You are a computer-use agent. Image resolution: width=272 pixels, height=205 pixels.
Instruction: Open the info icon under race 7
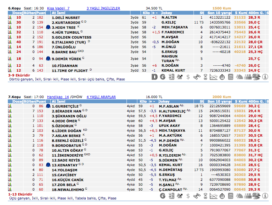pyautogui.click(x=265, y=196)
